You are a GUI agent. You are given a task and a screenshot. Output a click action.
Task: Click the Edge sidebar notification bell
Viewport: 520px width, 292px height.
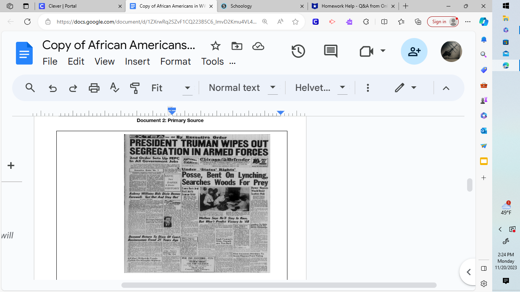[484, 40]
